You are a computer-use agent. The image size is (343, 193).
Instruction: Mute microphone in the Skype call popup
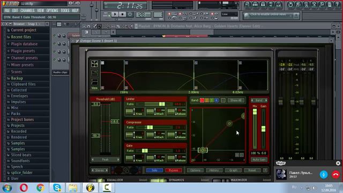pos(324,174)
